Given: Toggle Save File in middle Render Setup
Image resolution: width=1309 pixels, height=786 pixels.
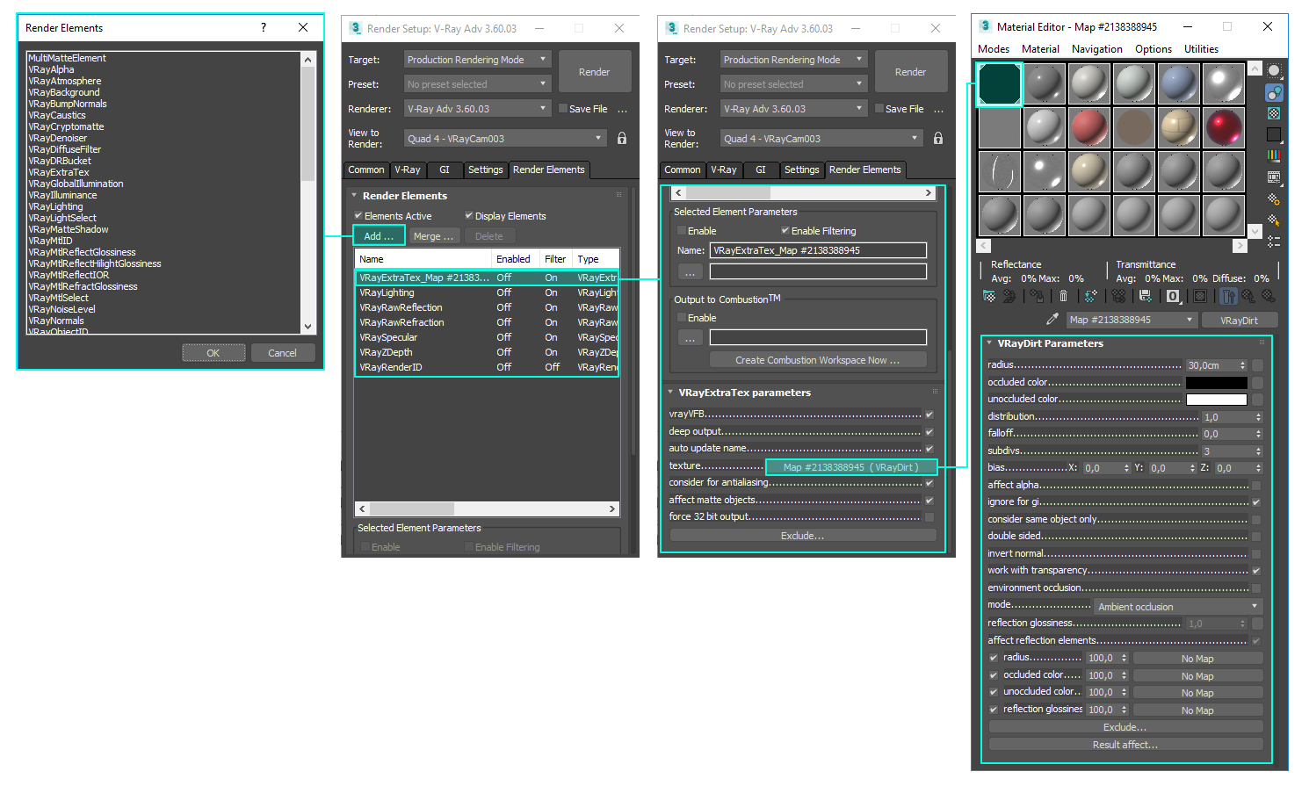Looking at the screenshot, I should [x=563, y=109].
